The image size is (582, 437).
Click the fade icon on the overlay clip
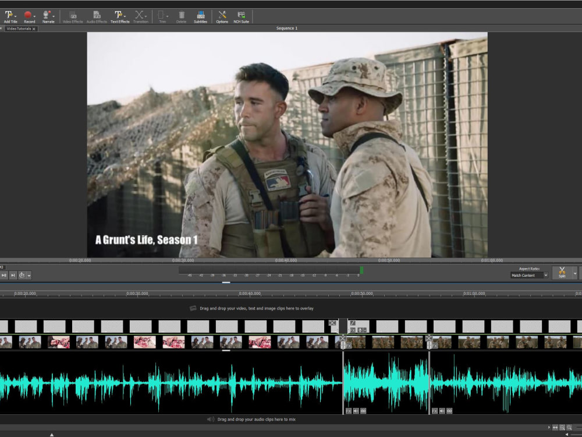[x=353, y=323]
